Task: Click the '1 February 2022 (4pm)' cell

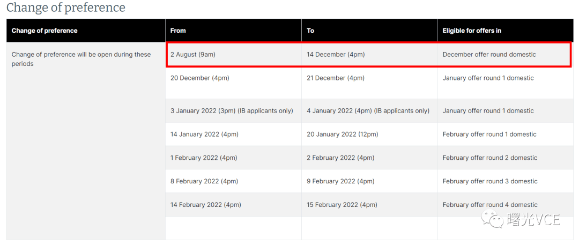Action: (x=233, y=158)
